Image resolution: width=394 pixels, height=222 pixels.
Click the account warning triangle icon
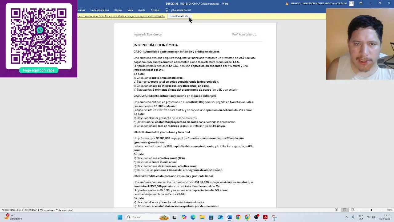pos(287,3)
